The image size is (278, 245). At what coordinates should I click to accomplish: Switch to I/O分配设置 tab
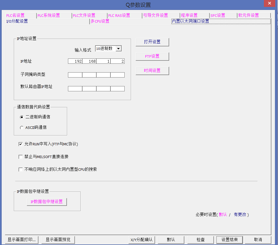tap(17, 21)
